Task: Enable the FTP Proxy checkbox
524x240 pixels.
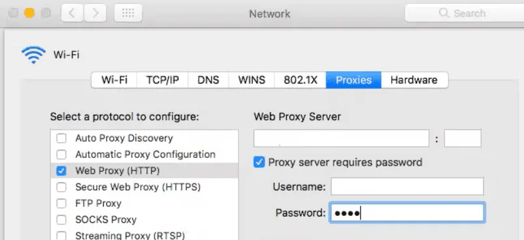Action: coord(61,203)
